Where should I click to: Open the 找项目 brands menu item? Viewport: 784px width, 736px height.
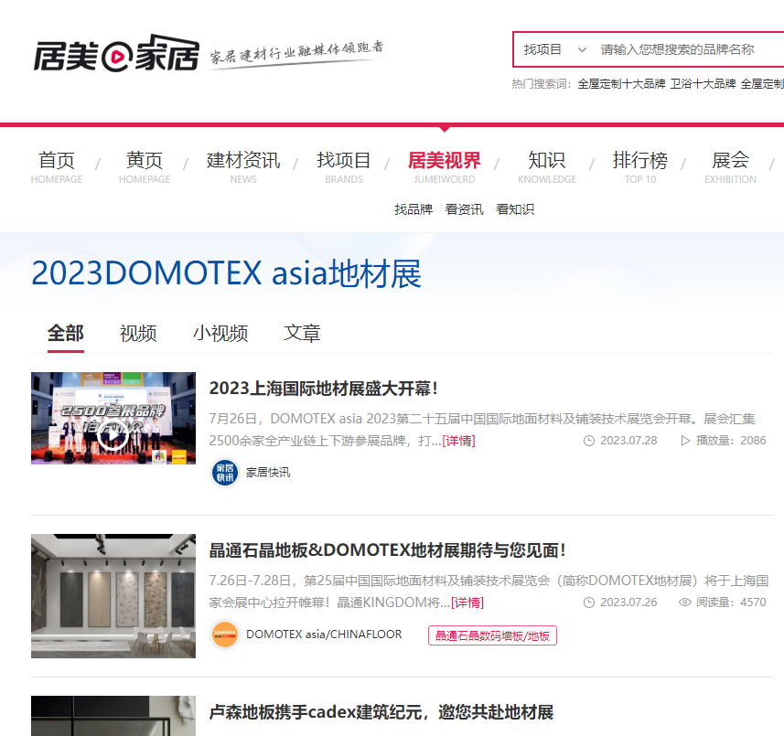coord(344,167)
